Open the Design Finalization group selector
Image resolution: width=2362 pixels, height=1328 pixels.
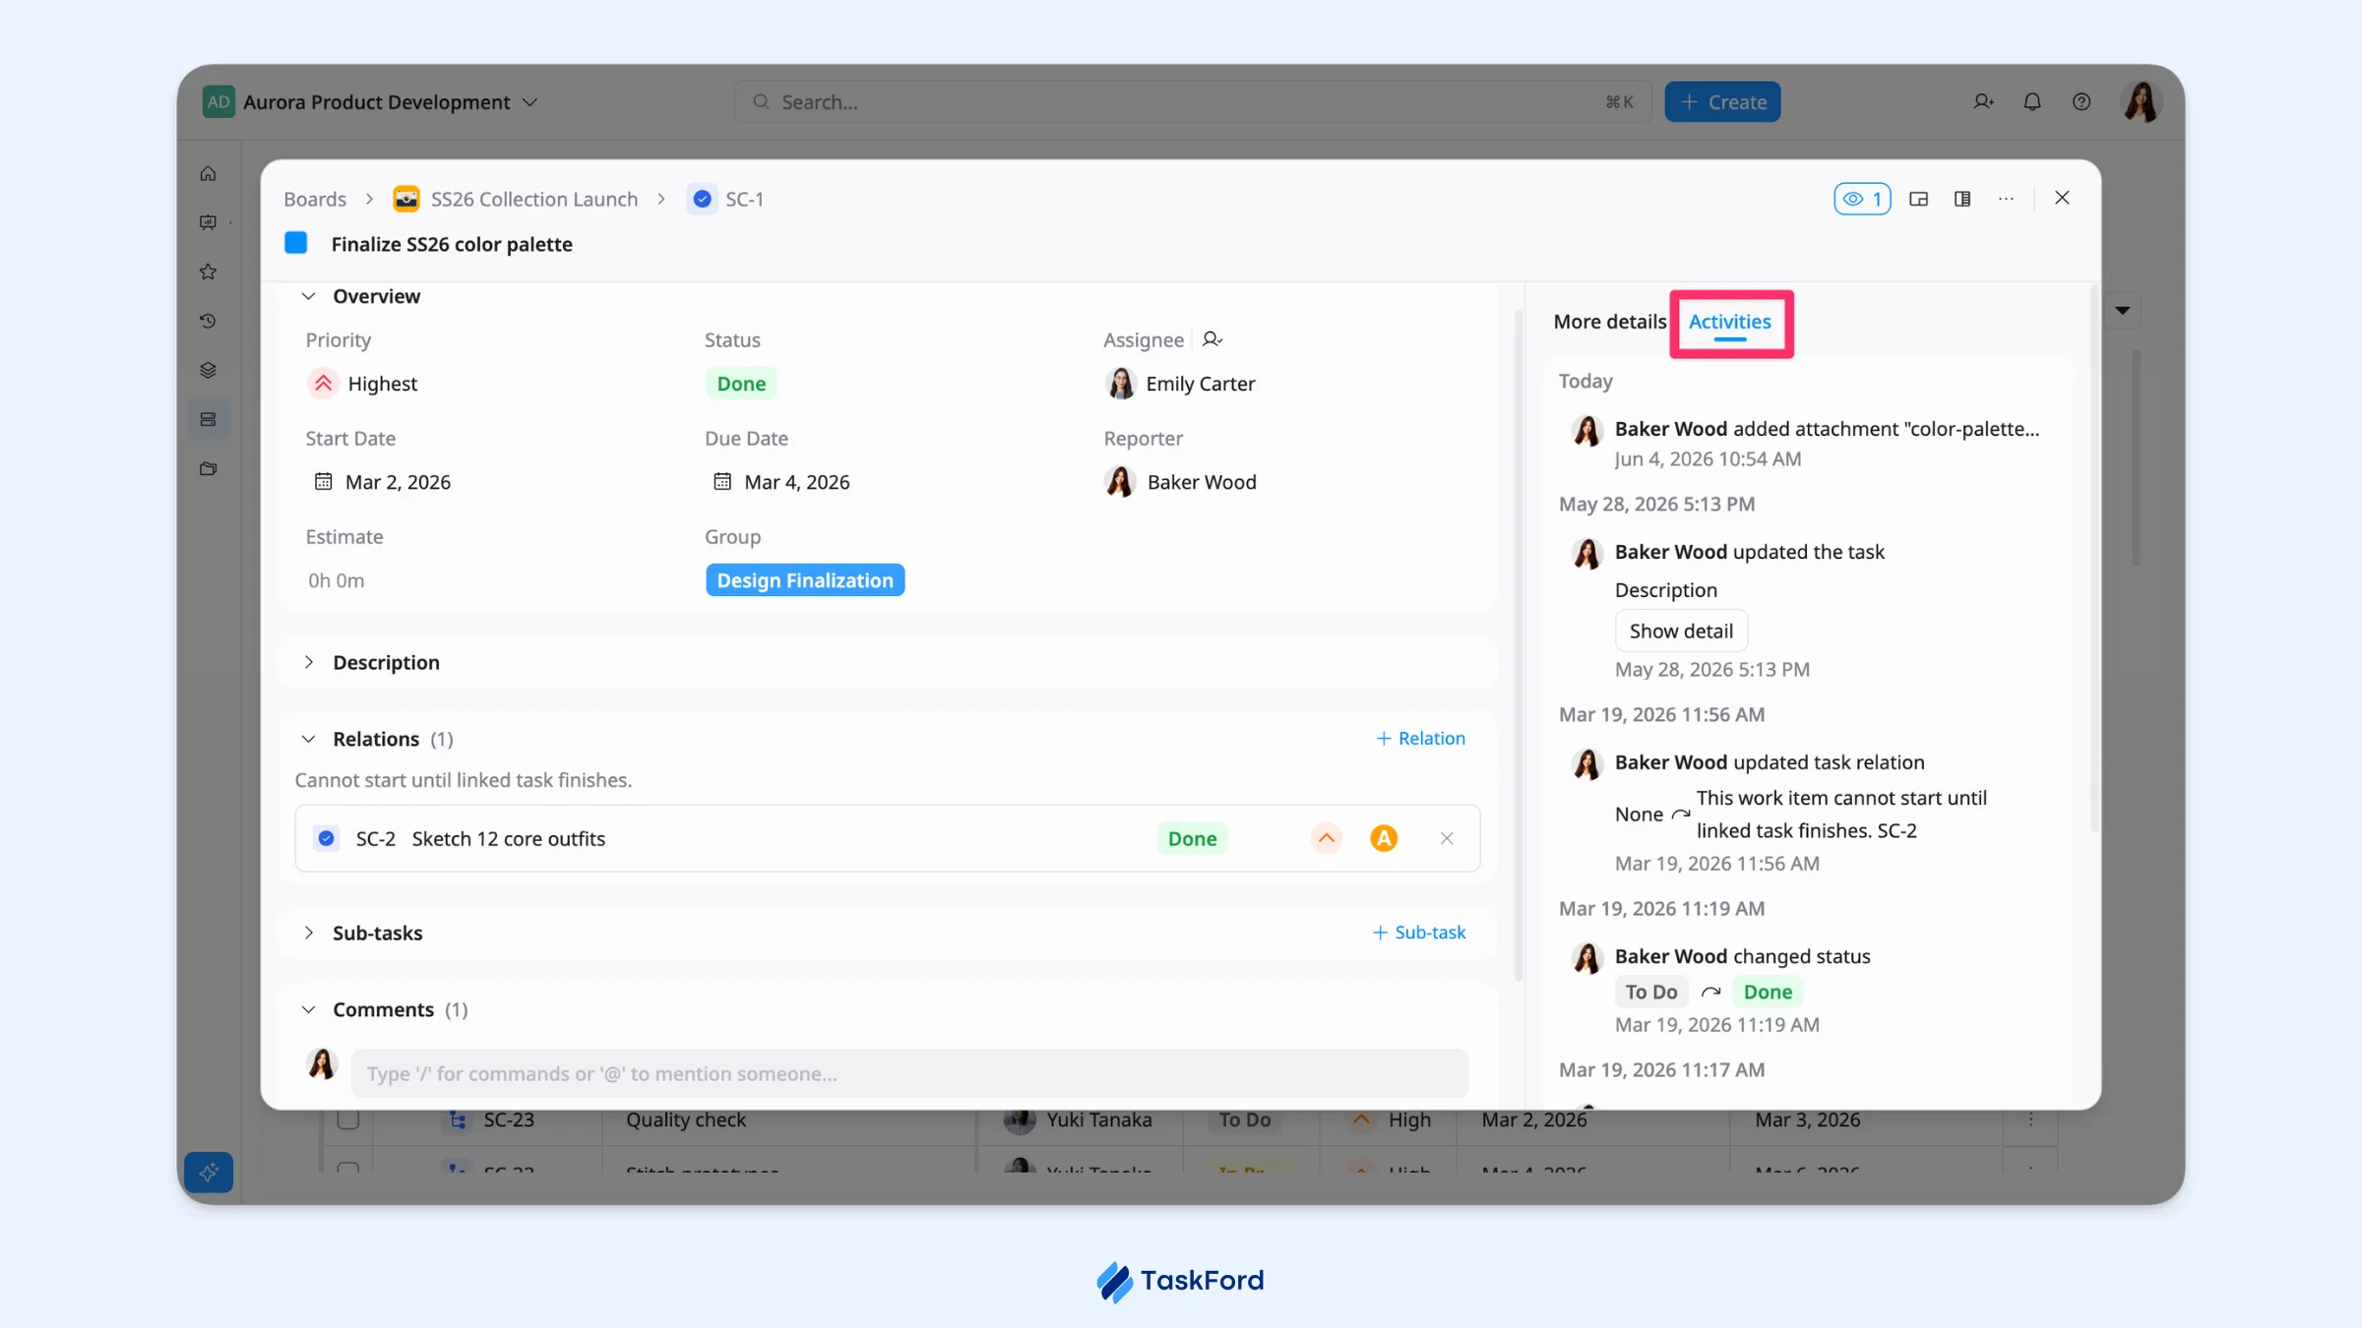[805, 580]
